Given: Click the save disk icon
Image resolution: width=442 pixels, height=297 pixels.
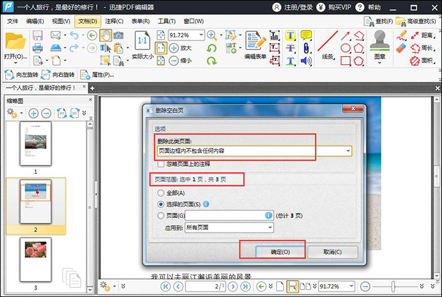Looking at the screenshot, I should (37, 35).
